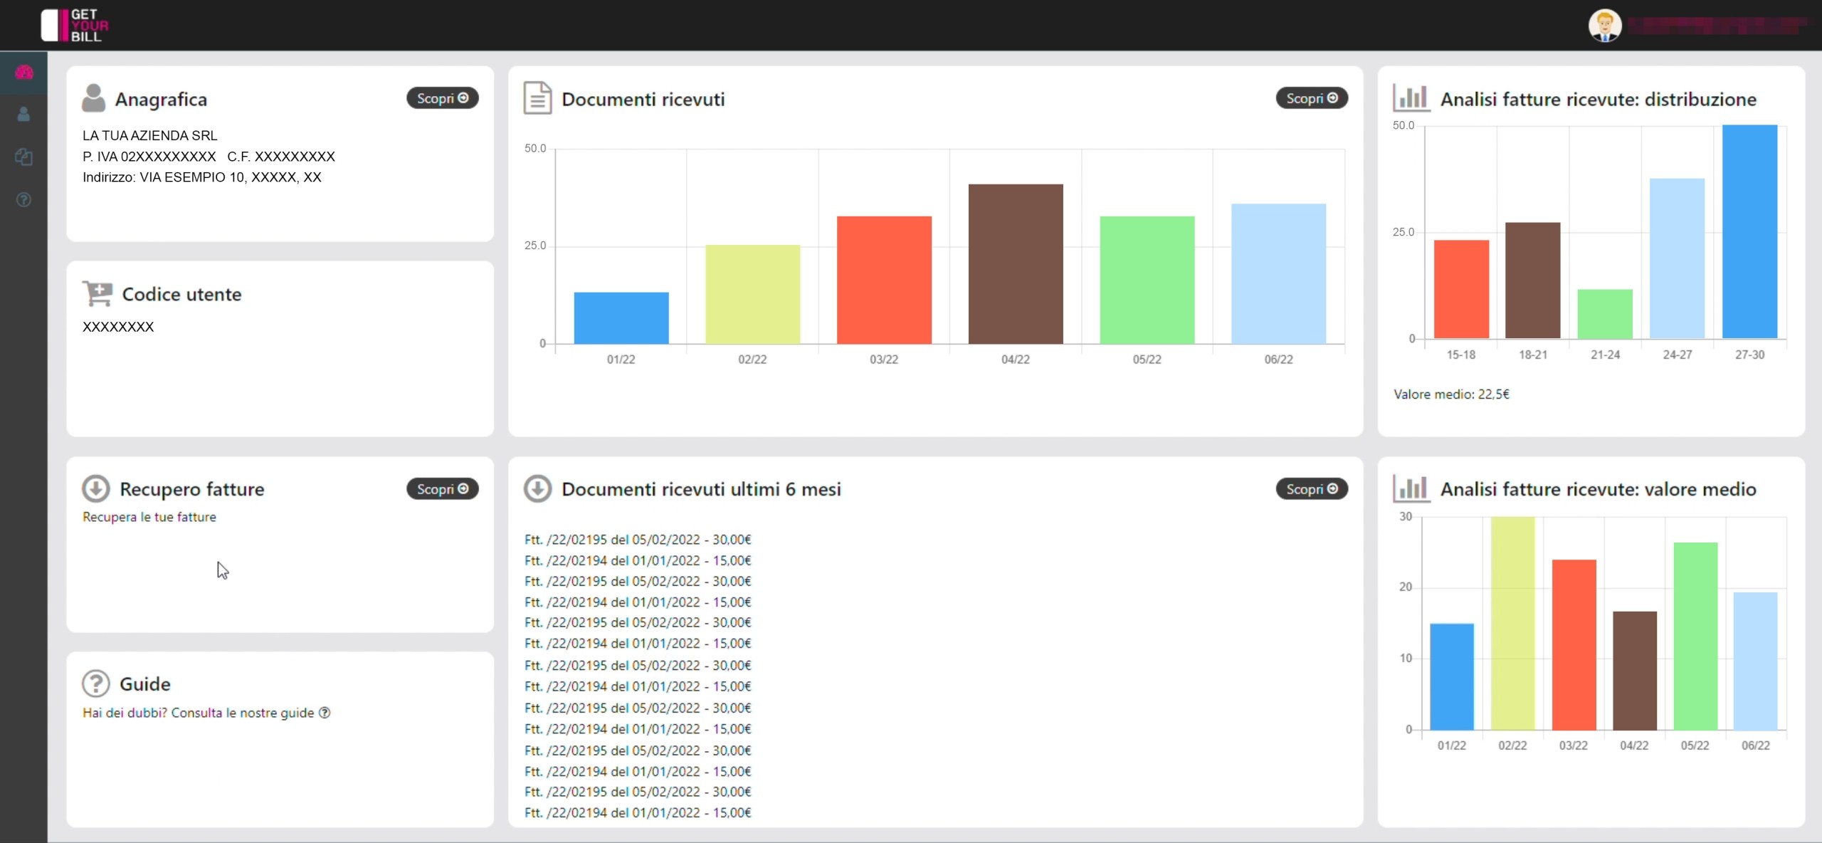1822x843 pixels.
Task: Click the valore medio chart icon
Action: [x=1411, y=488]
